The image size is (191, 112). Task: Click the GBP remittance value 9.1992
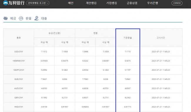(44, 98)
